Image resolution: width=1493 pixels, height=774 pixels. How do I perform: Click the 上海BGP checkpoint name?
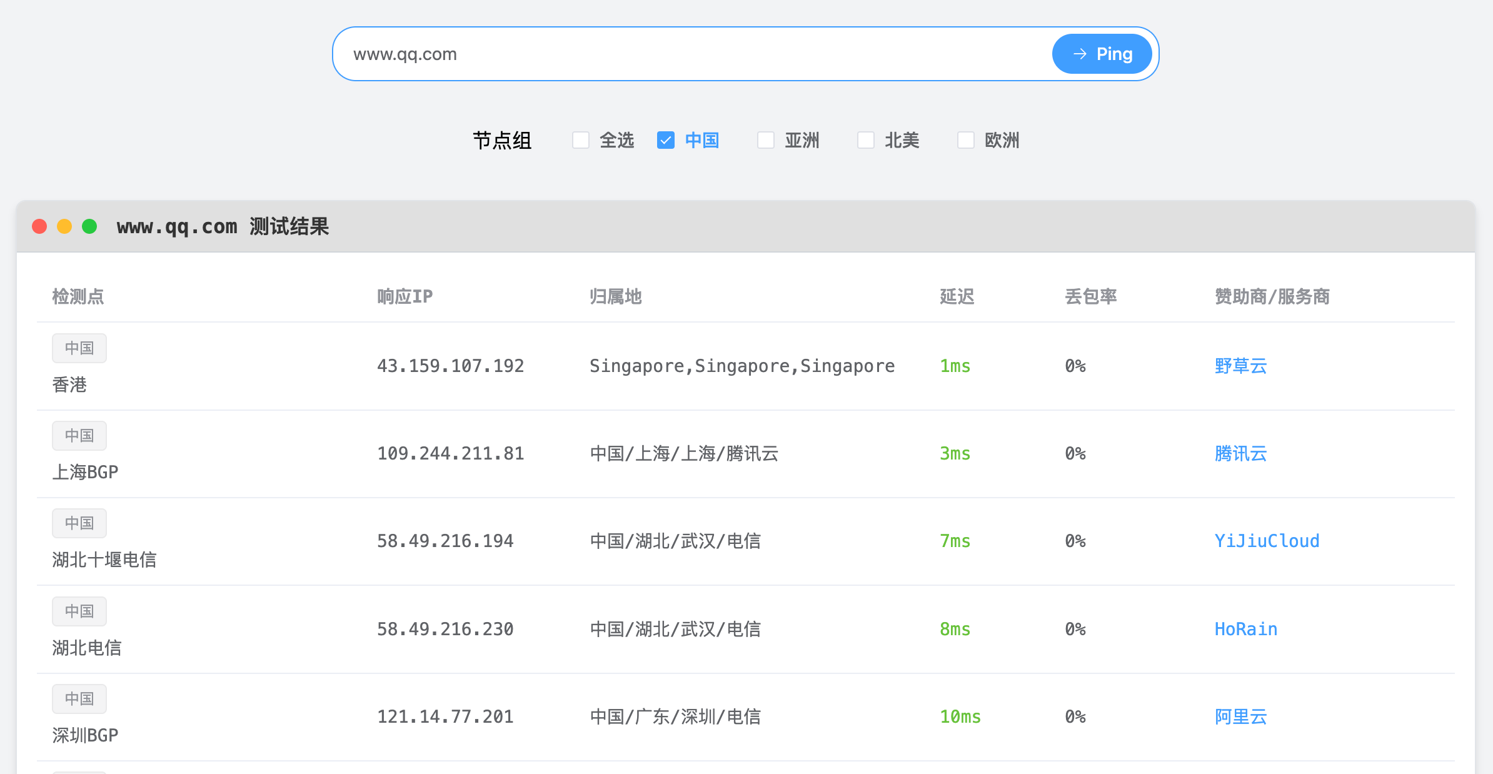(85, 472)
